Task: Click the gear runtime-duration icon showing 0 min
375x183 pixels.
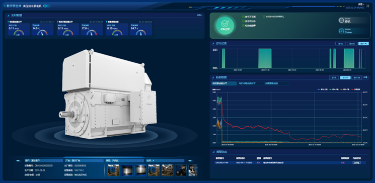Action: (341, 31)
